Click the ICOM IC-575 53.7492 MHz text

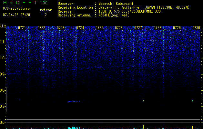point(129,11)
